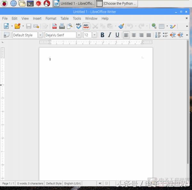Image resolution: width=192 pixels, height=190 pixels.
Task: Open Print Preview from the toolbar
Action: (x=69, y=26)
